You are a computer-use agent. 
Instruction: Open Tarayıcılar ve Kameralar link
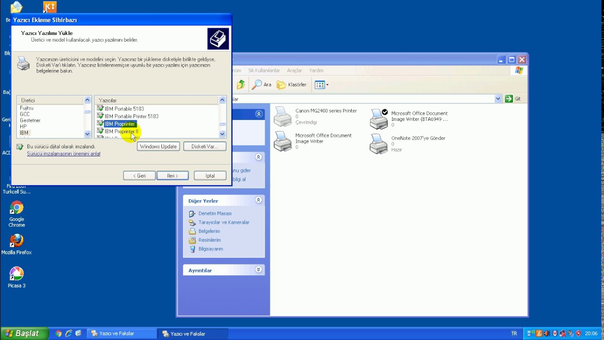(224, 222)
